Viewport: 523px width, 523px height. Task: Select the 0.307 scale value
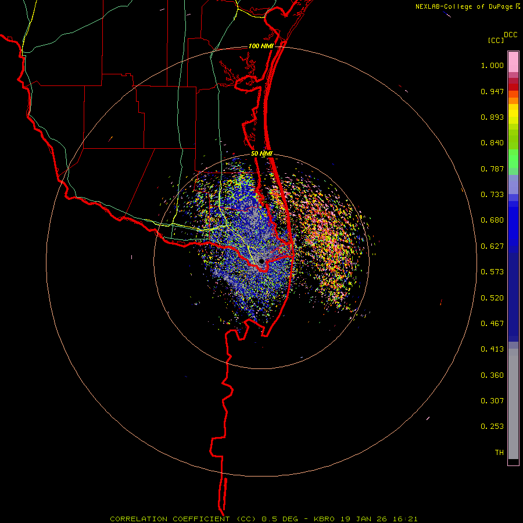492,401
